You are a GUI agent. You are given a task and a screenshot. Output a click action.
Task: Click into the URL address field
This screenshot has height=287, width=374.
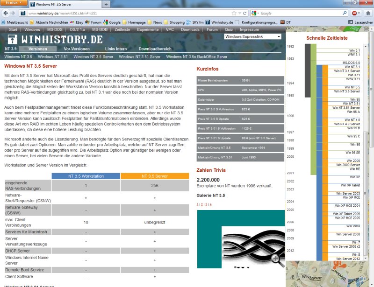[129, 14]
